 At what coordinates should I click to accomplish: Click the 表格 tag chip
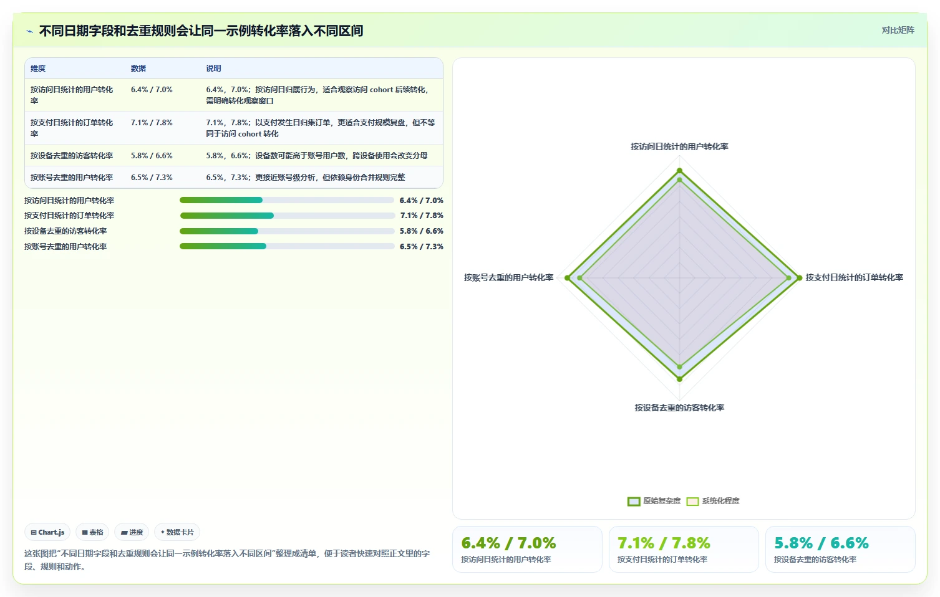[92, 532]
